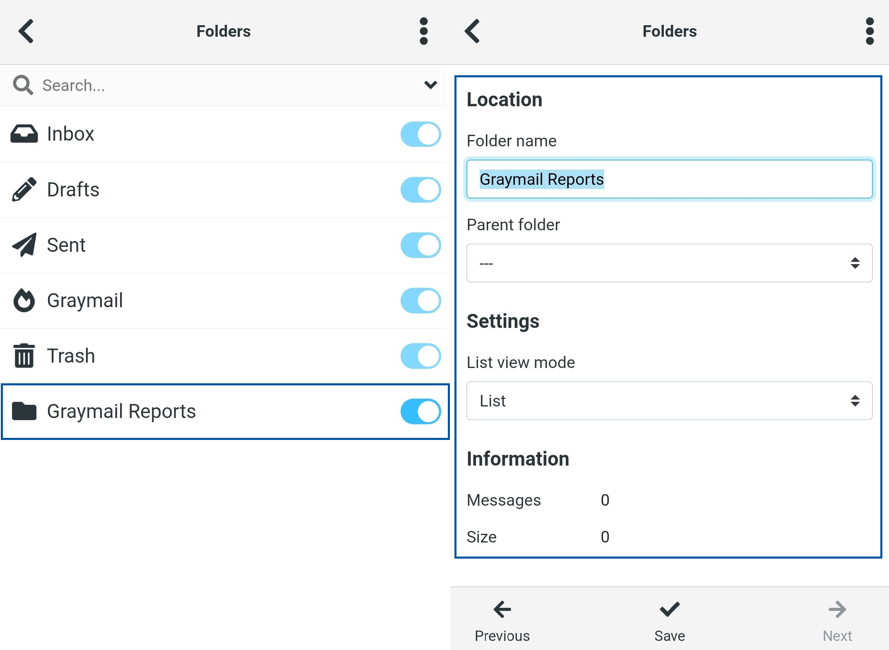This screenshot has height=650, width=889.
Task: Toggle Graymail Reports folder subscription
Action: (x=420, y=411)
